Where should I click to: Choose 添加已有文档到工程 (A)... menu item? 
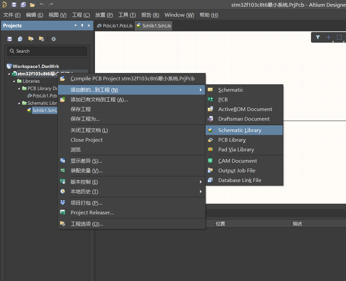(132, 100)
